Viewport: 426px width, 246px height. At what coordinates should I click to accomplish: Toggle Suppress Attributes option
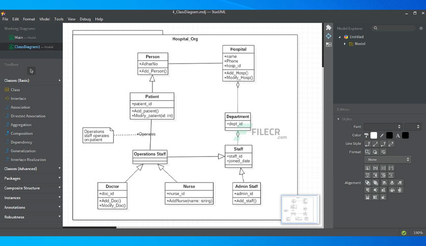tap(367, 175)
